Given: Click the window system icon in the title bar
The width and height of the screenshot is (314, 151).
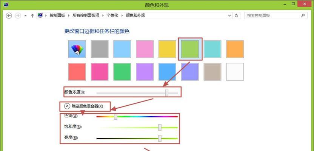Looking at the screenshot, I should 6,5.
